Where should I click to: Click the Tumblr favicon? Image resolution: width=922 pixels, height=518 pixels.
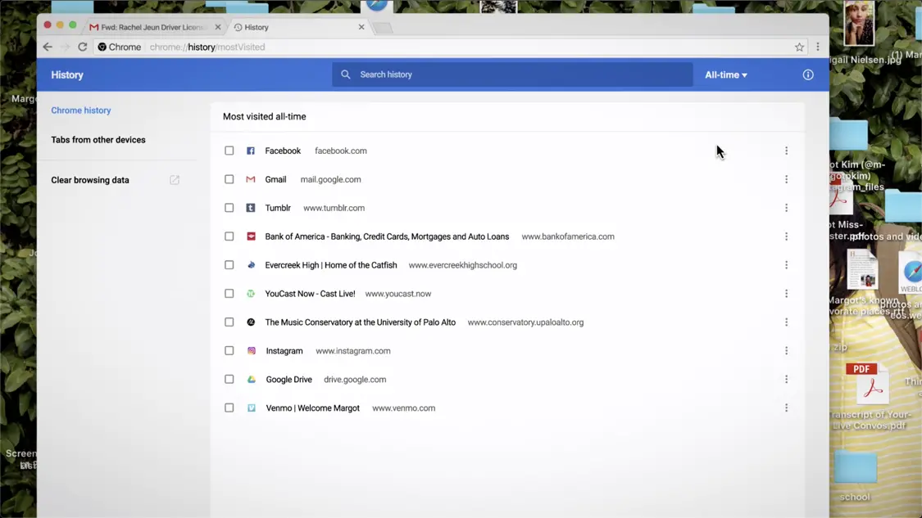click(x=251, y=208)
